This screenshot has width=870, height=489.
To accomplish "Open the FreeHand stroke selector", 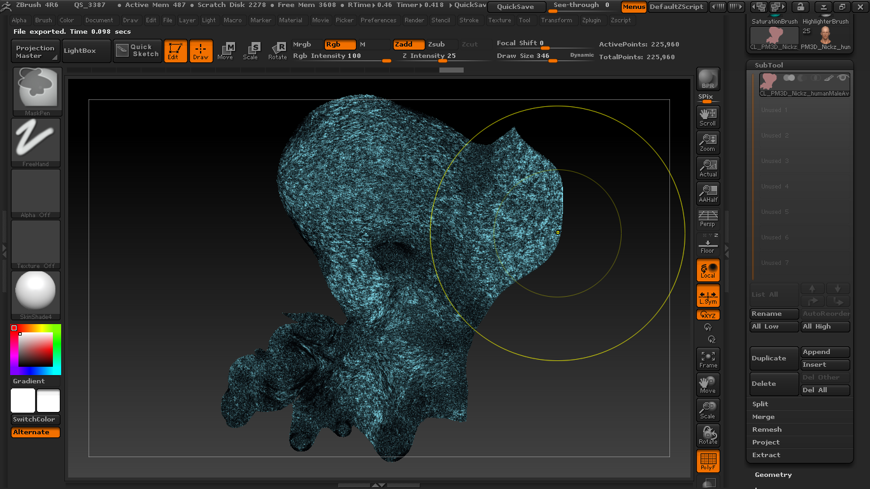I will (x=36, y=143).
